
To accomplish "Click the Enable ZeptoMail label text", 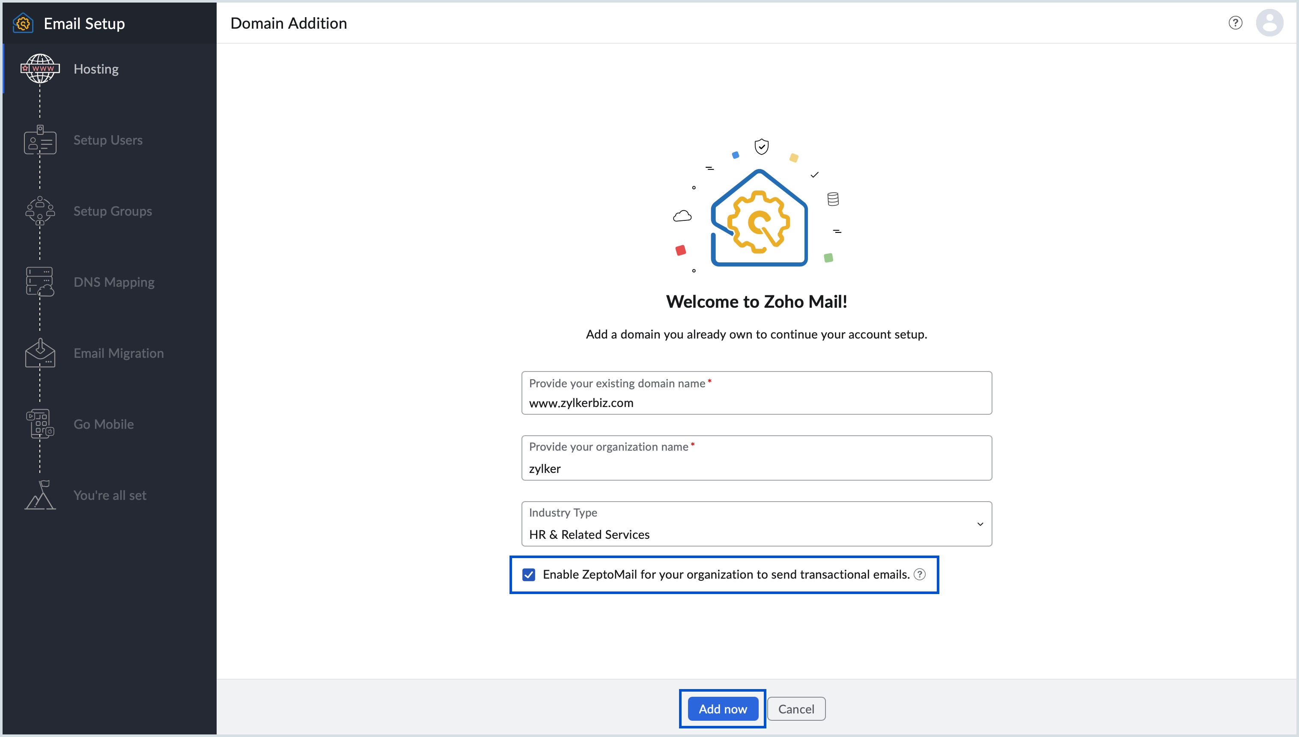I will 726,574.
